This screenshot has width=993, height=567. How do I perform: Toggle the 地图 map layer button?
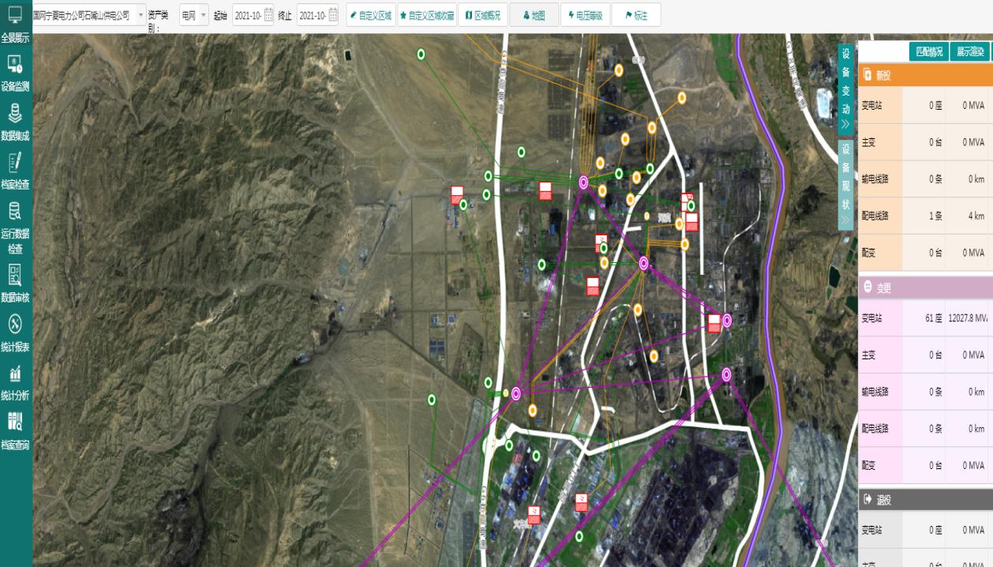pos(534,15)
